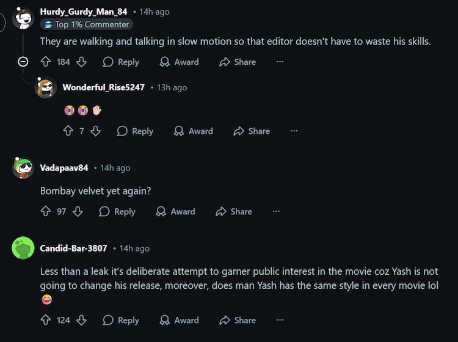Screen dimensions: 458x342
Task: Open more options on Vadapaav84's comment
Action: [x=276, y=211]
